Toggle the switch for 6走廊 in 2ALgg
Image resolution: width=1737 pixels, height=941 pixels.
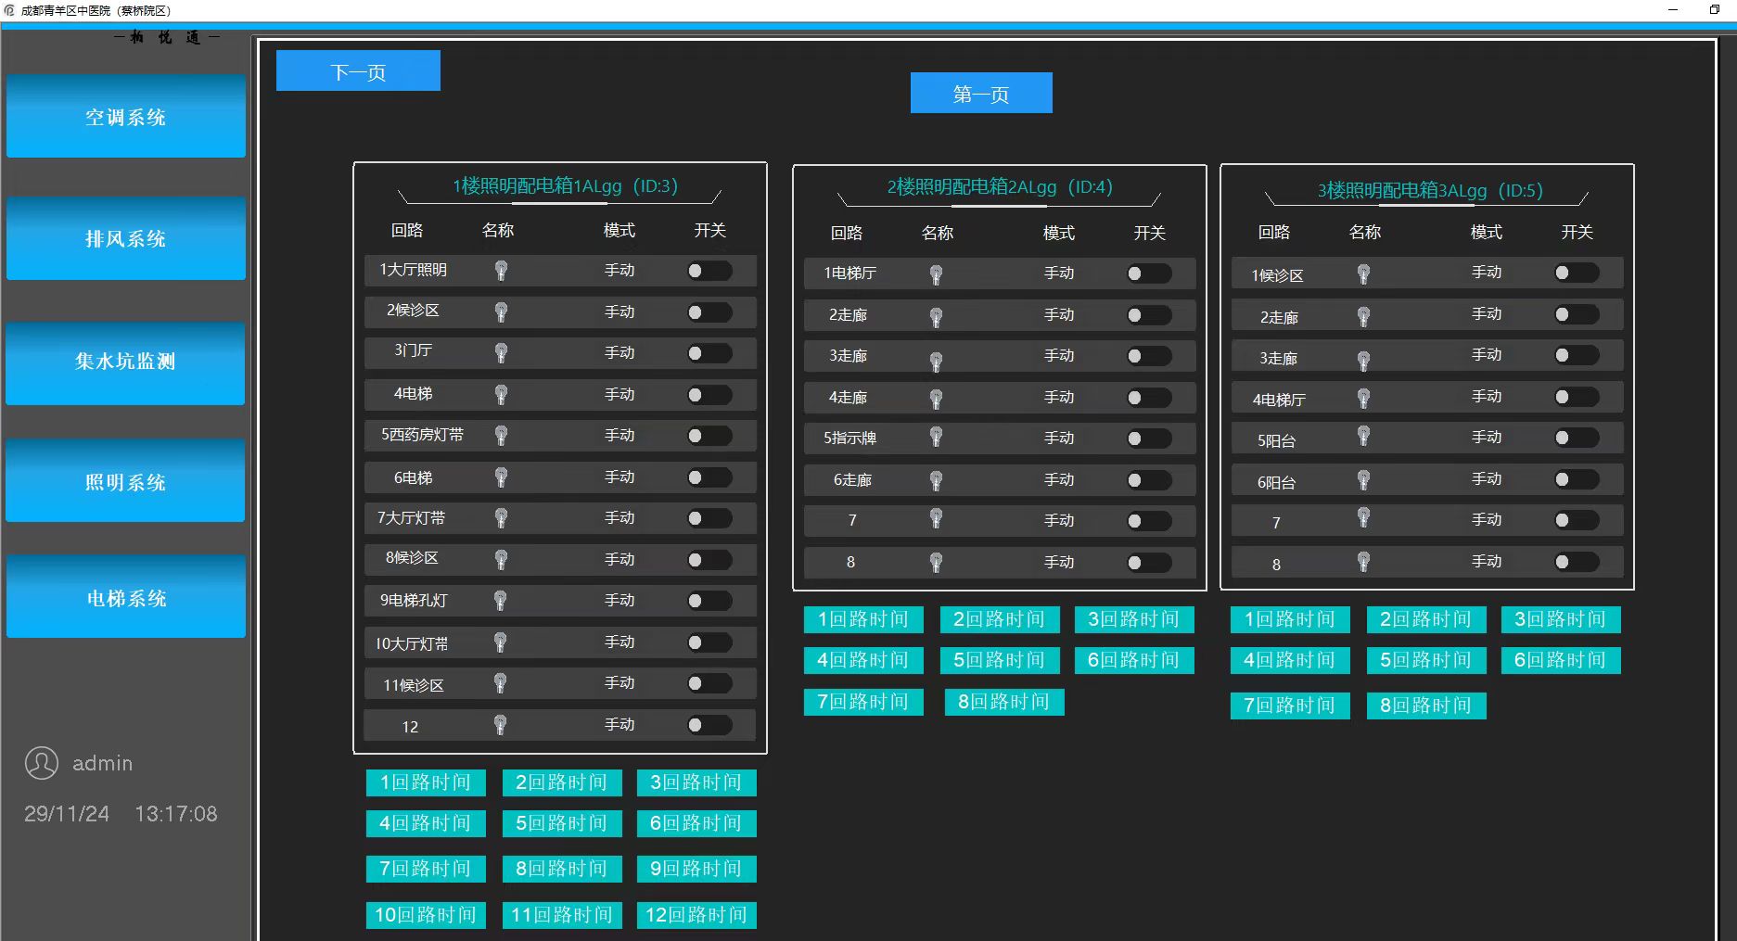[1149, 480]
